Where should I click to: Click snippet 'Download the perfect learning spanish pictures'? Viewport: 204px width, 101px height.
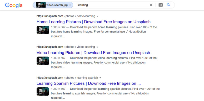(101, 89)
